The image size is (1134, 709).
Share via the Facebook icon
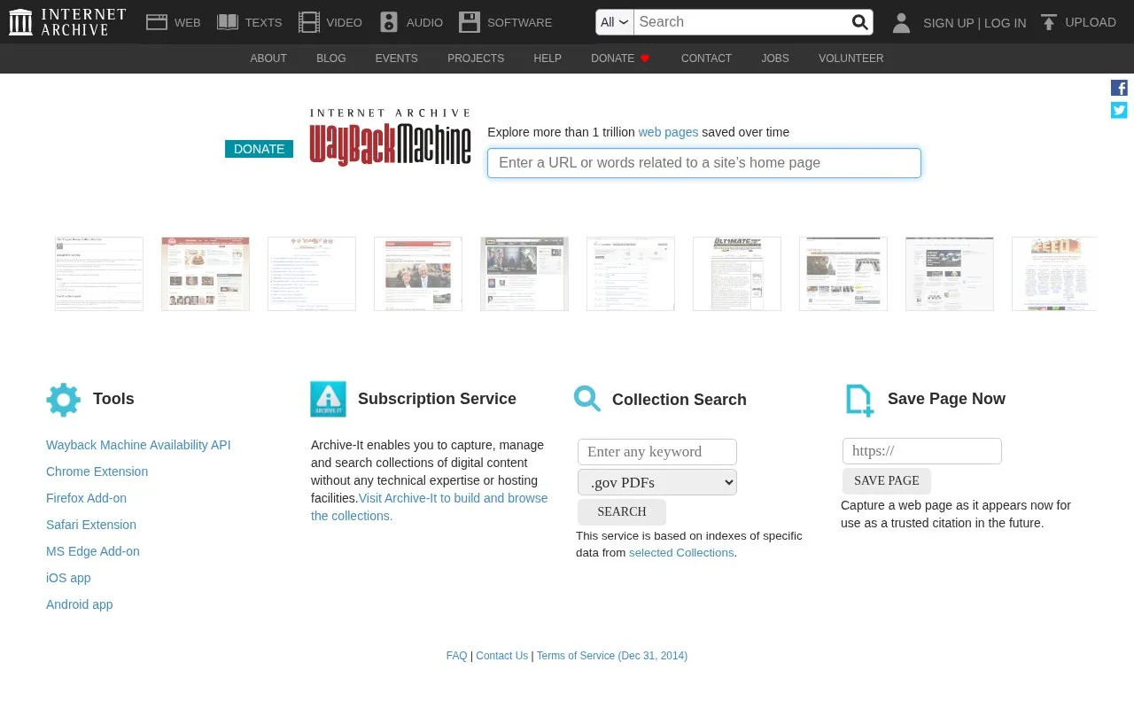click(x=1119, y=88)
